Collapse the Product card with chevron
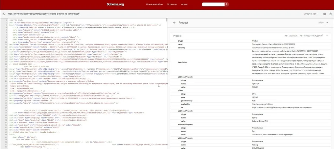The width and height of the screenshot is (334, 149). 327,36
